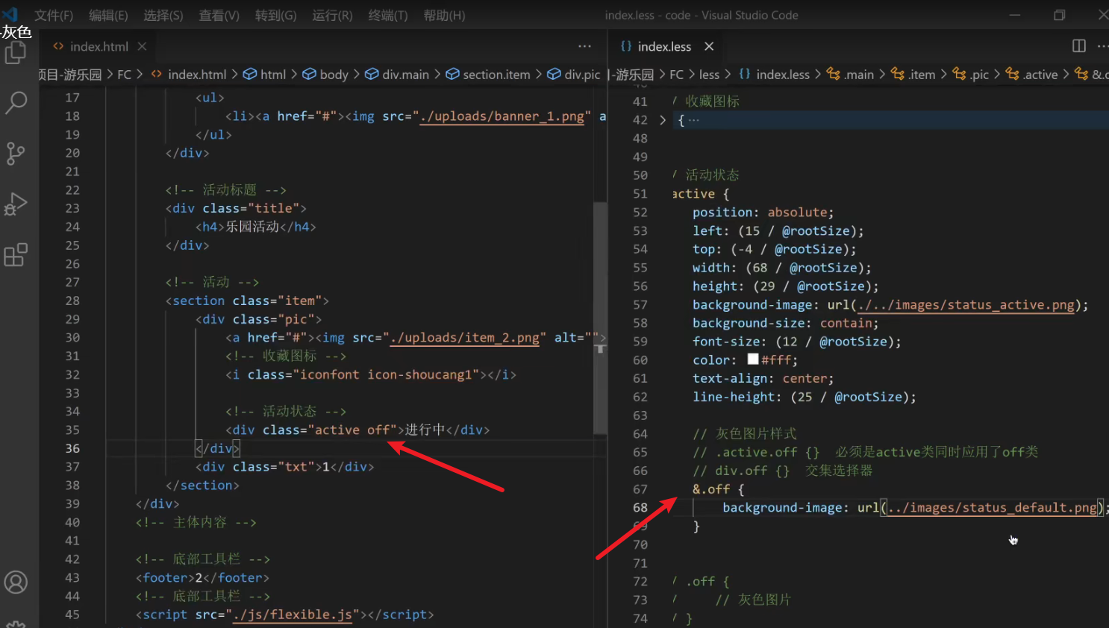Viewport: 1109px width, 628px height.
Task: Open the Source Control view
Action: click(16, 154)
